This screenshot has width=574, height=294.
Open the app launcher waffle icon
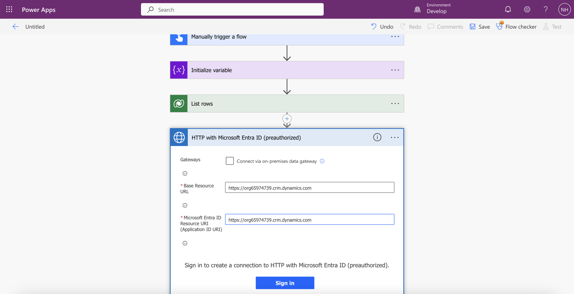[x=9, y=9]
